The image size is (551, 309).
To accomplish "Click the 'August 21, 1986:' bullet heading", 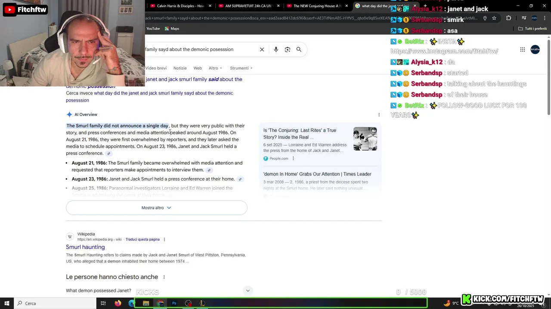I will pos(90,163).
